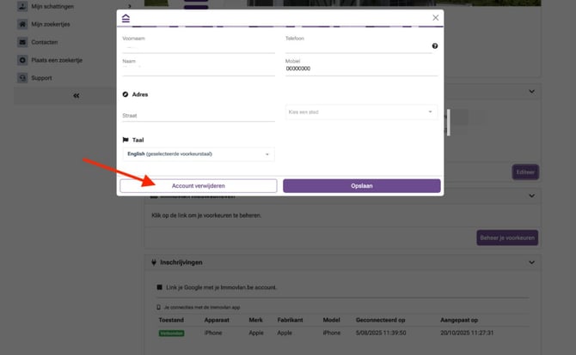This screenshot has height=355, width=576.
Task: Click the Immovlan logo in the dialog header
Action: [126, 18]
